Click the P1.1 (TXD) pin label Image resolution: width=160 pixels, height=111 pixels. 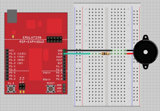tap(17, 57)
